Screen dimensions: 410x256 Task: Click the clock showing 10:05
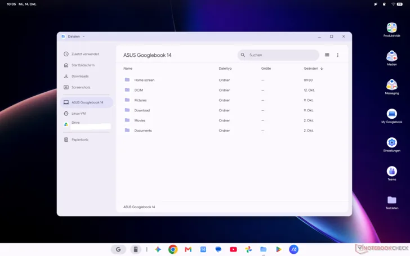[11, 4]
